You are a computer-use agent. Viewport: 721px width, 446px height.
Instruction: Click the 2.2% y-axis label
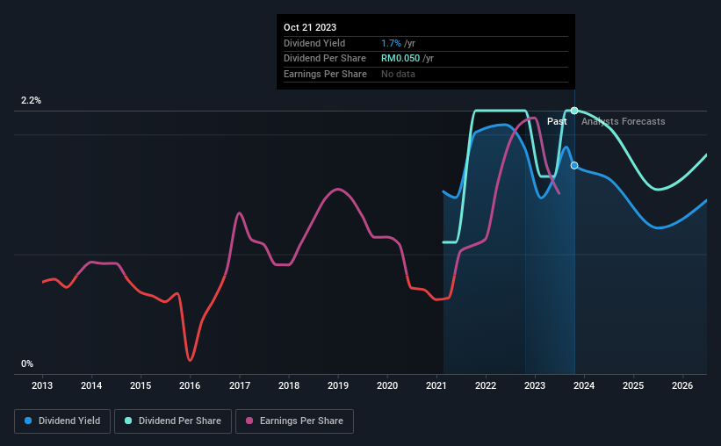point(31,100)
